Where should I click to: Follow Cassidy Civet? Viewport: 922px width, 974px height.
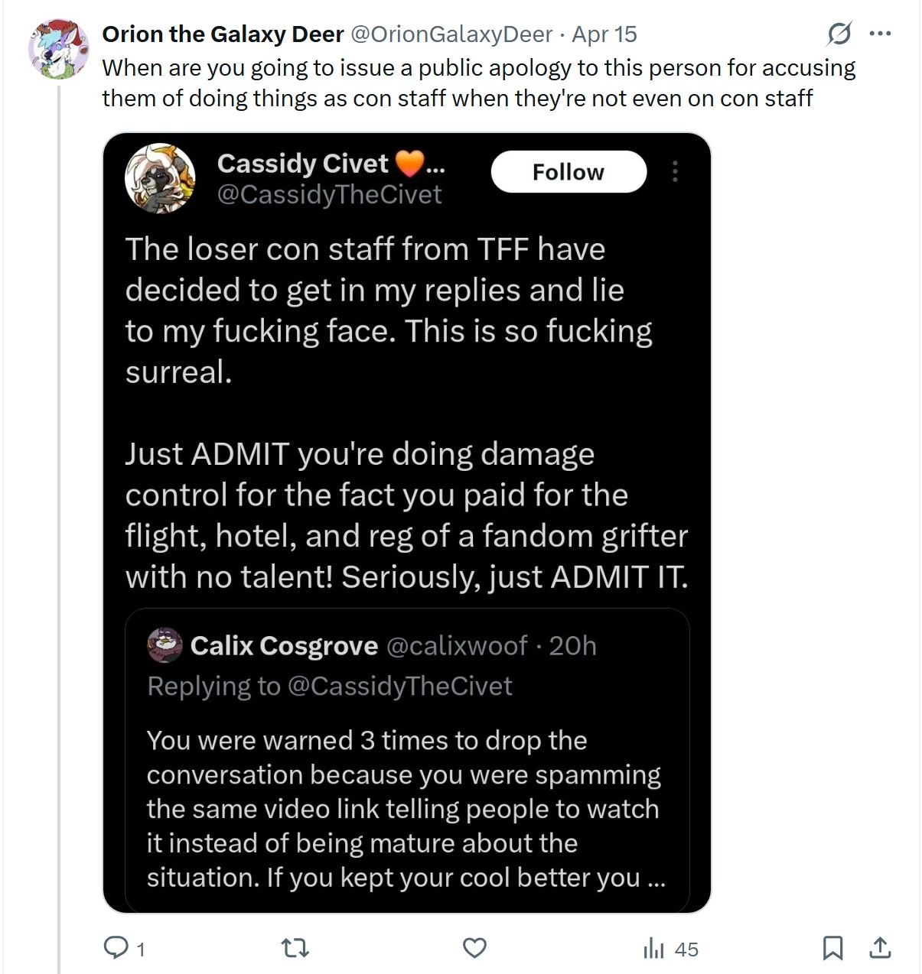(569, 172)
